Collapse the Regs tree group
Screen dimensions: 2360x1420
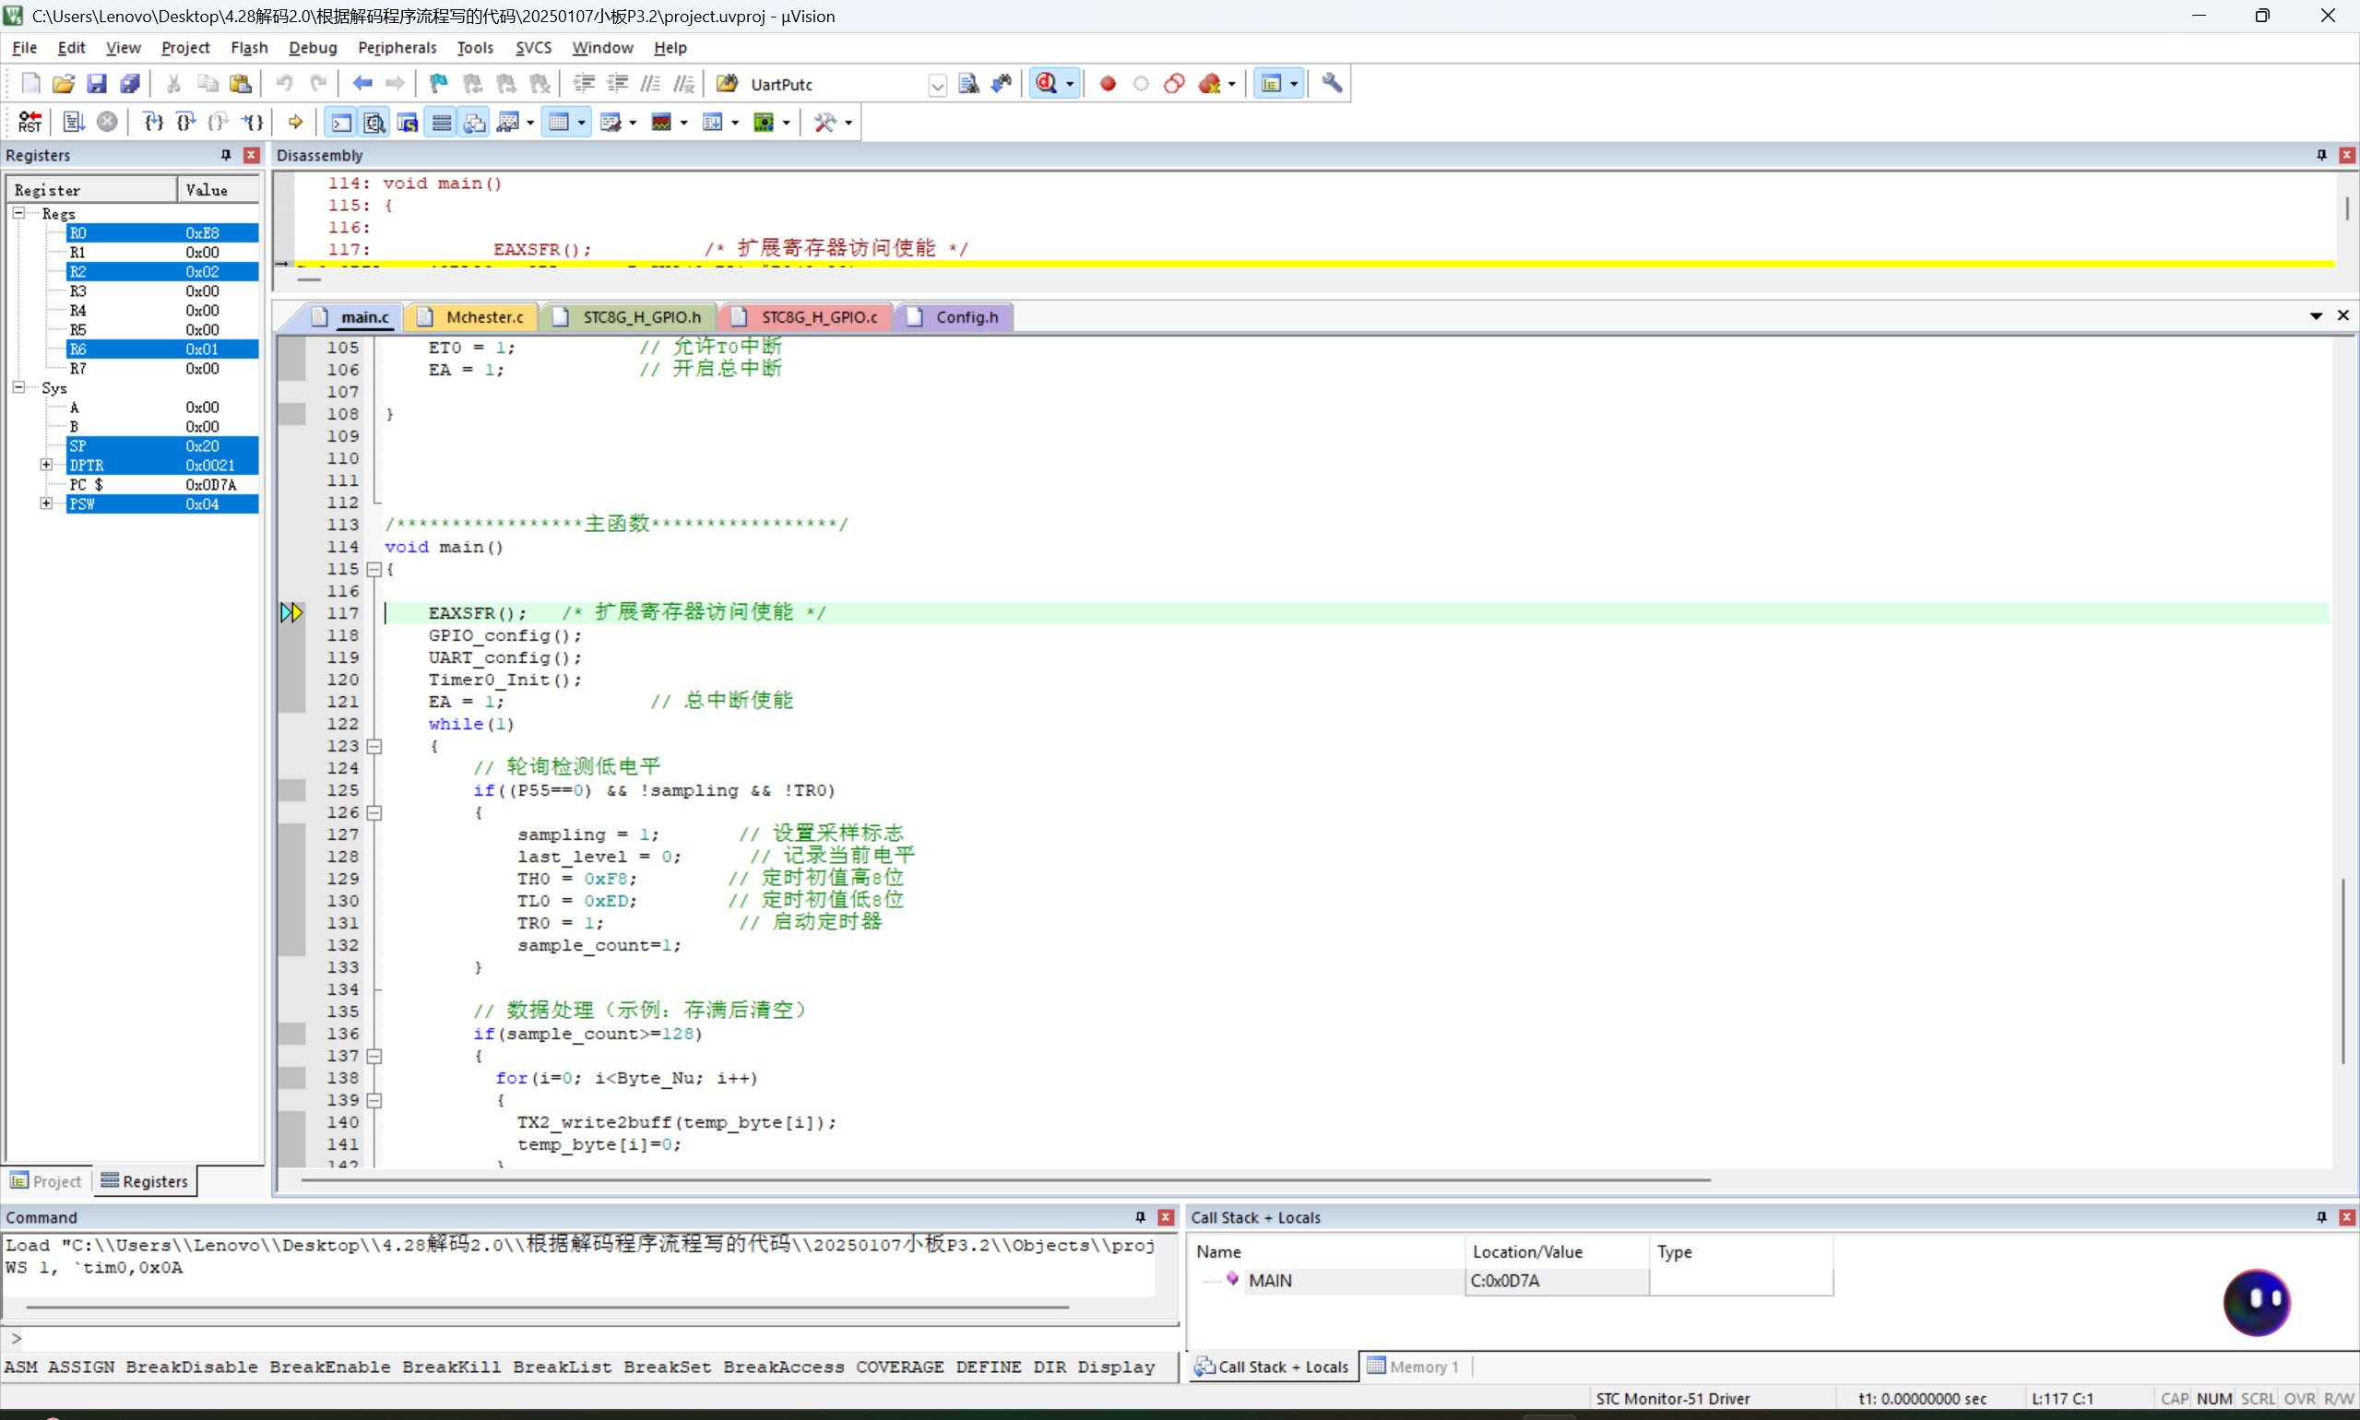[18, 213]
